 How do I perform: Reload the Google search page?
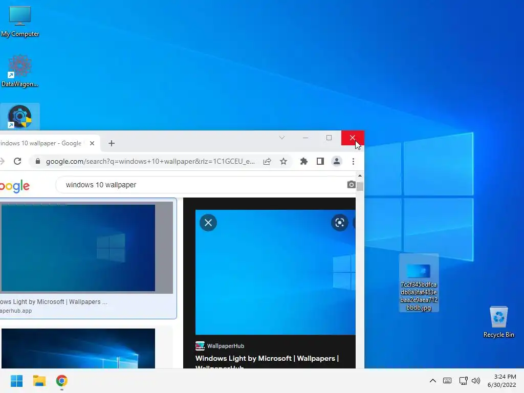pos(17,161)
